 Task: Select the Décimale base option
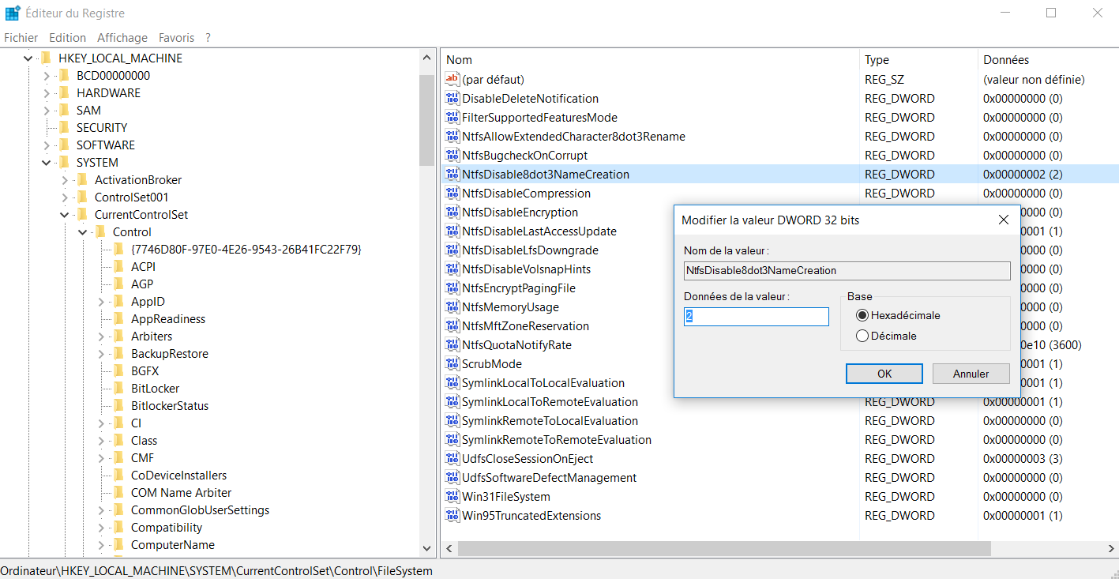862,336
